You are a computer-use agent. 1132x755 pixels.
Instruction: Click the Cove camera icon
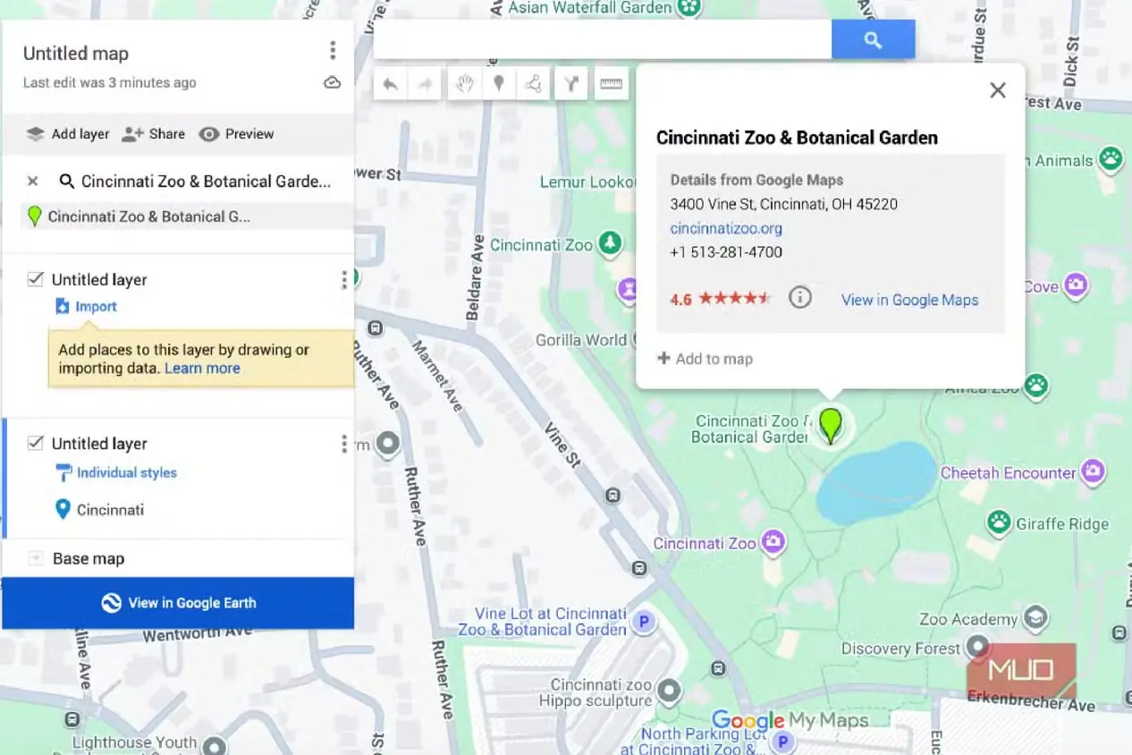click(x=1076, y=285)
